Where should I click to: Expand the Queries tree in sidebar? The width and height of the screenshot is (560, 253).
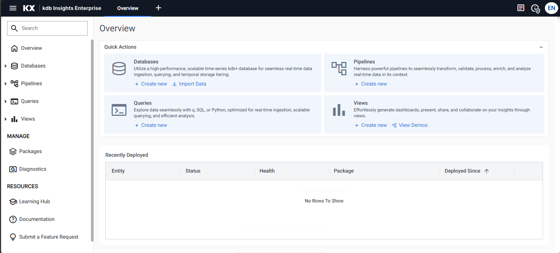point(6,101)
